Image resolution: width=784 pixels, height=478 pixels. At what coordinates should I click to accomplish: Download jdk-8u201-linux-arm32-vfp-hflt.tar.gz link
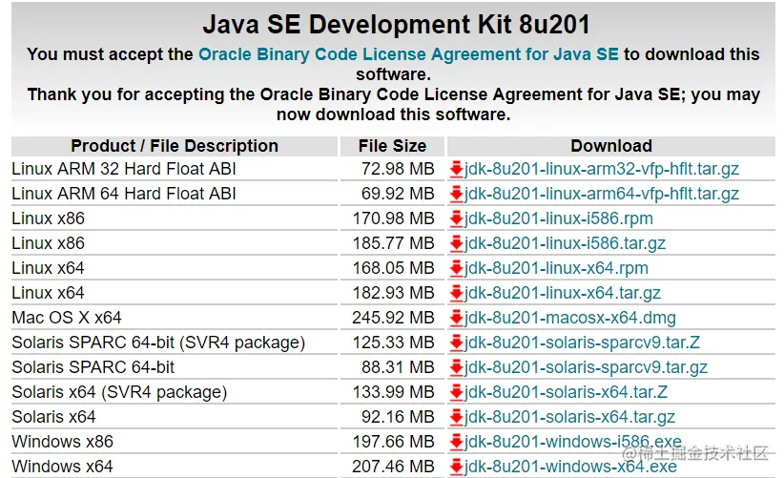click(x=602, y=170)
